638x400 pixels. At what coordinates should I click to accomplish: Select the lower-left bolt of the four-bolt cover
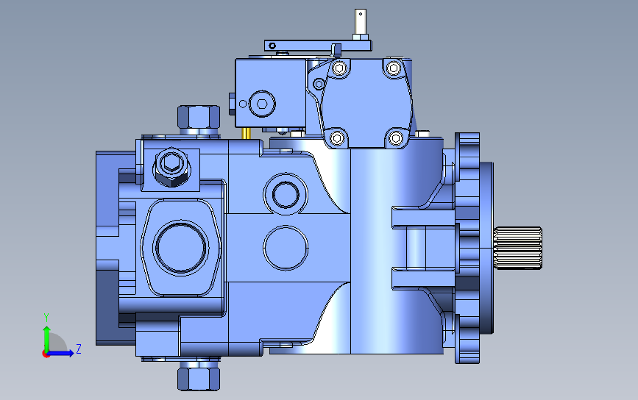(337, 138)
